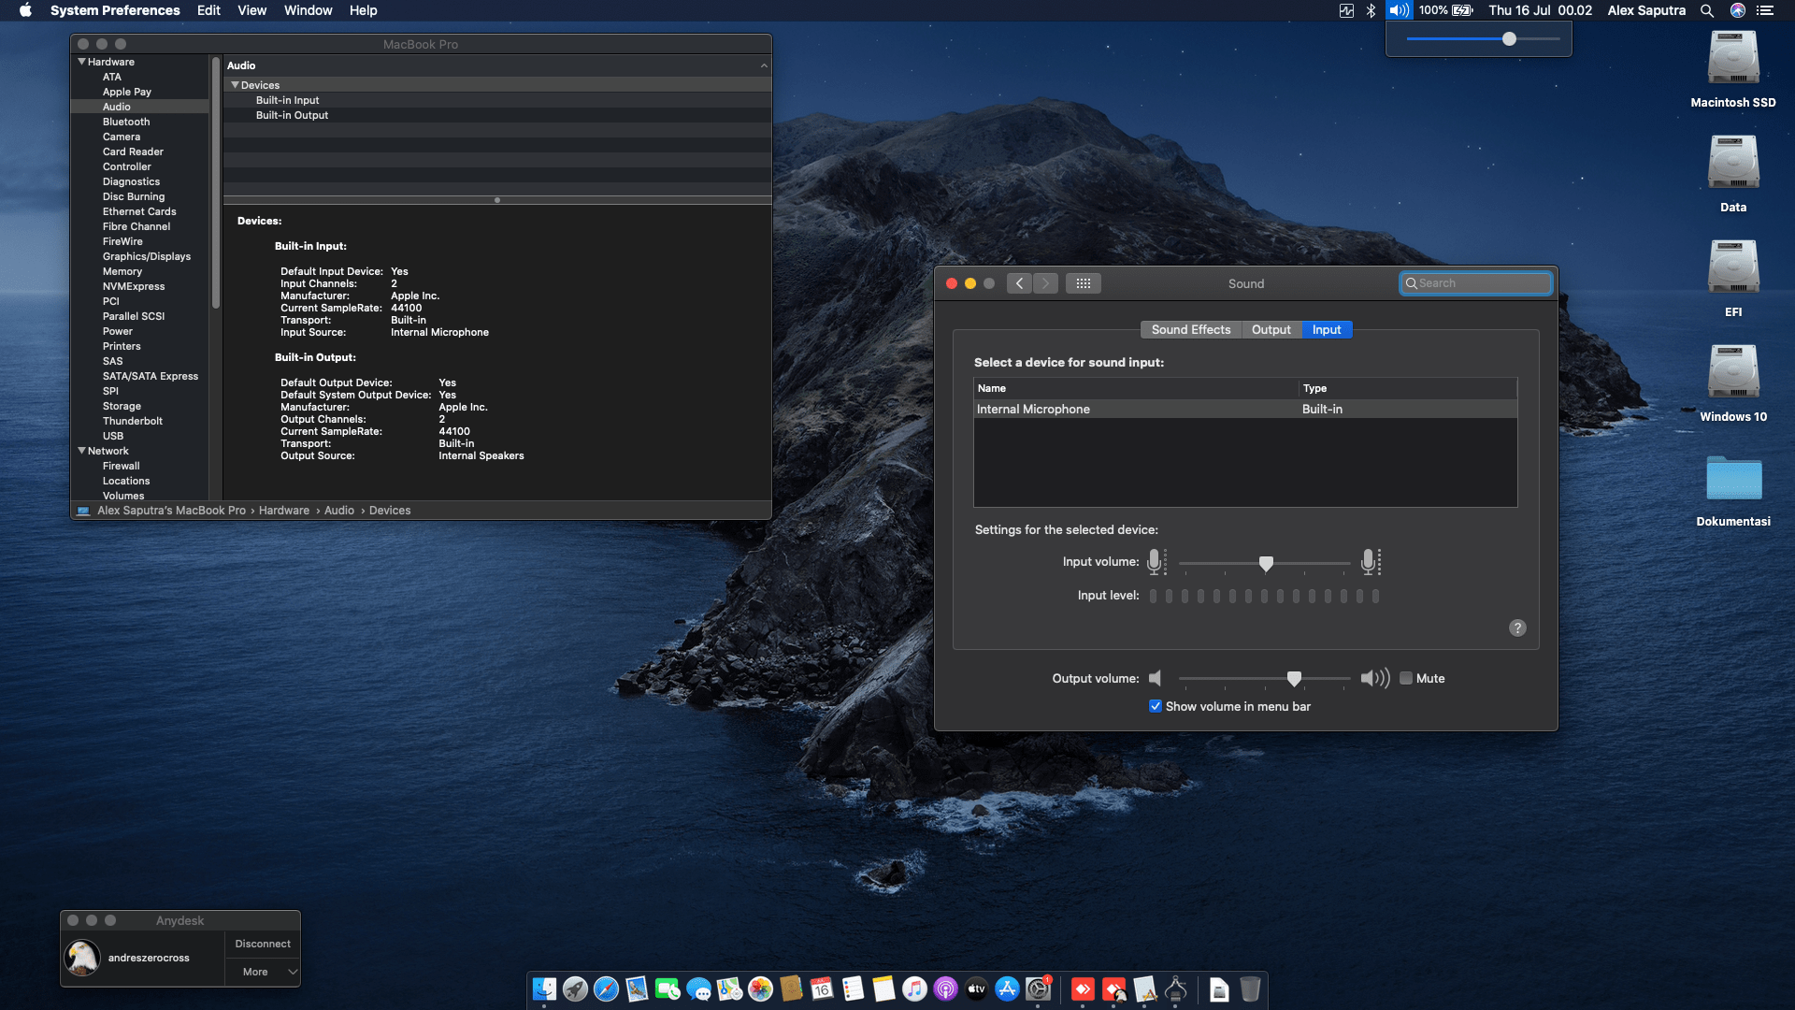Screen dimensions: 1795x1010
Task: Click the volume icon in the menu bar
Action: coord(1399,10)
